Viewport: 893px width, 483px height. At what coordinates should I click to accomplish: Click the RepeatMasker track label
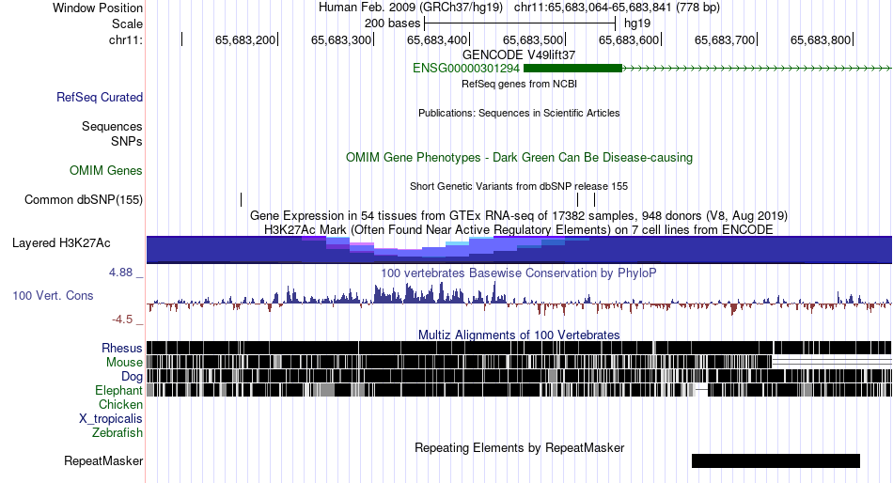pyautogui.click(x=103, y=460)
